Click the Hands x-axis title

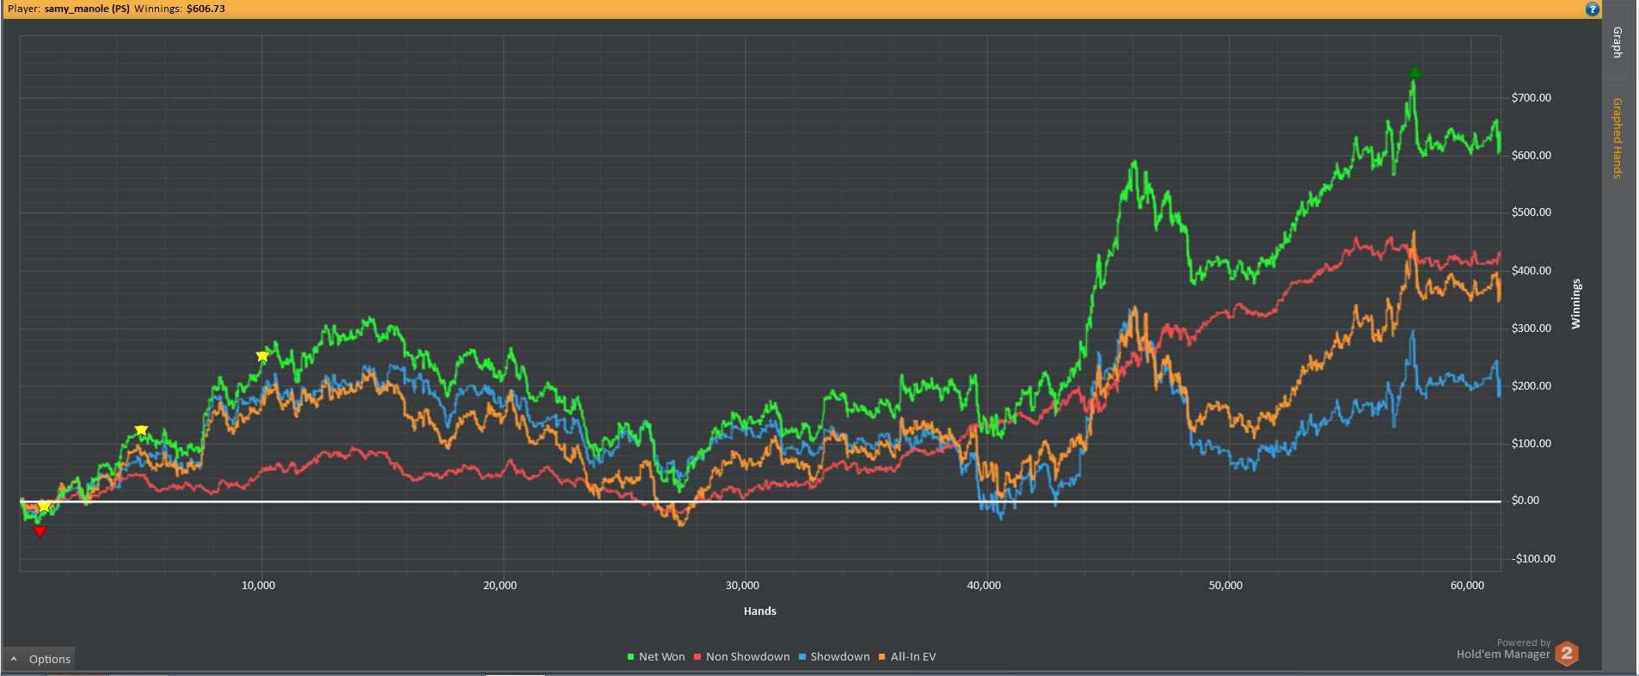(x=760, y=611)
